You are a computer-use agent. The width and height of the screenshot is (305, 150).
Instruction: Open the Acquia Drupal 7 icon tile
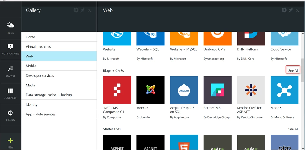[184, 90]
